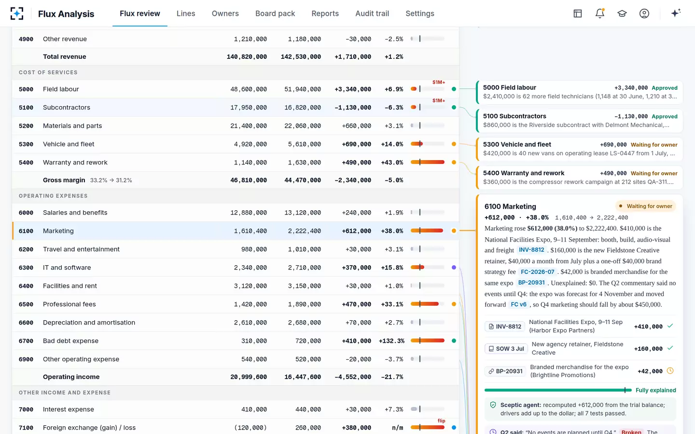
Task: Open the user account icon
Action: tap(644, 14)
